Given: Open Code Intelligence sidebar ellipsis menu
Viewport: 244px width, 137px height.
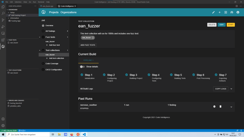Looking at the screenshot, I should 35,6.
